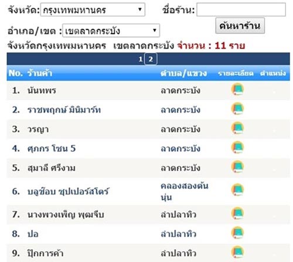The width and height of the screenshot is (293, 262).
Task: Open details icon for บลูช้อบ ซุปเปอร์สโตร์
Action: click(237, 190)
